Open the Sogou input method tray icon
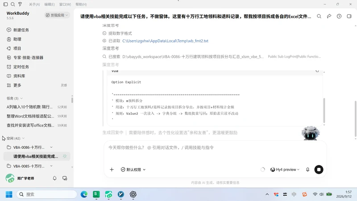The width and height of the screenshot is (357, 201). (x=304, y=194)
